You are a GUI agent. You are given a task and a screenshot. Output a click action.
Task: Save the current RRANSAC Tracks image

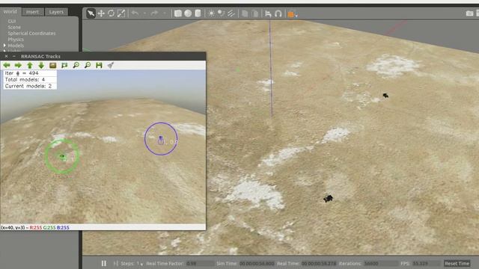(x=99, y=65)
